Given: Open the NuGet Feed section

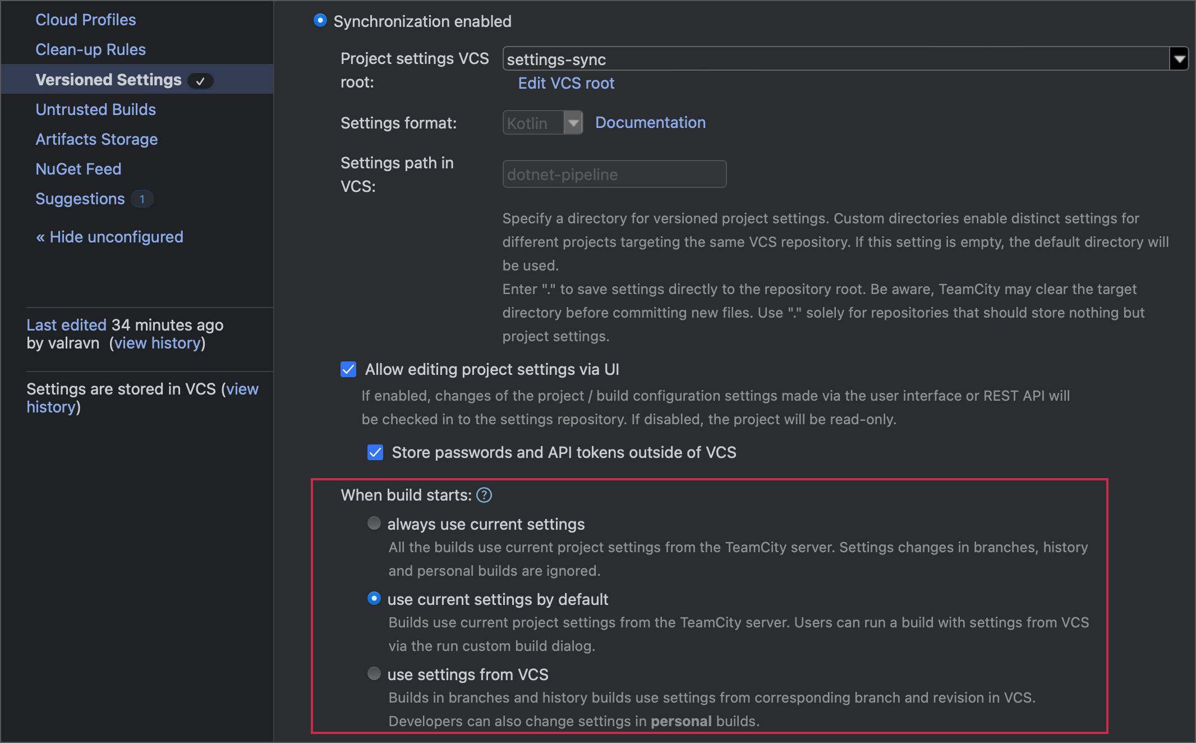Looking at the screenshot, I should point(78,169).
